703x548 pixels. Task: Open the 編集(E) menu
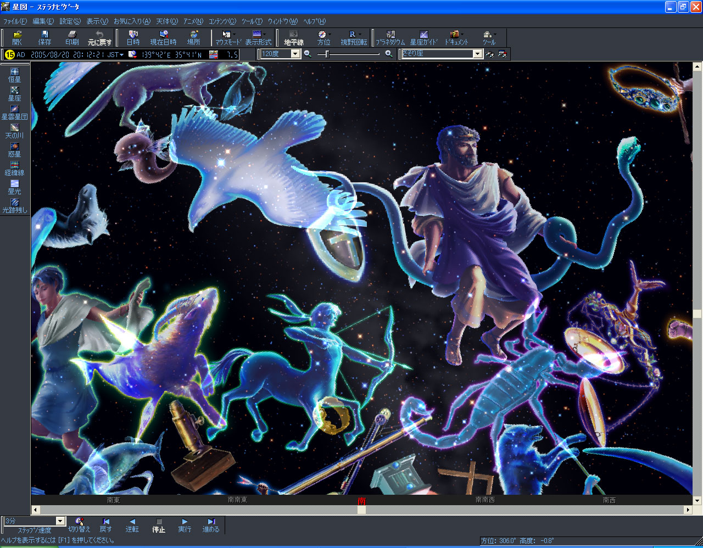click(43, 21)
